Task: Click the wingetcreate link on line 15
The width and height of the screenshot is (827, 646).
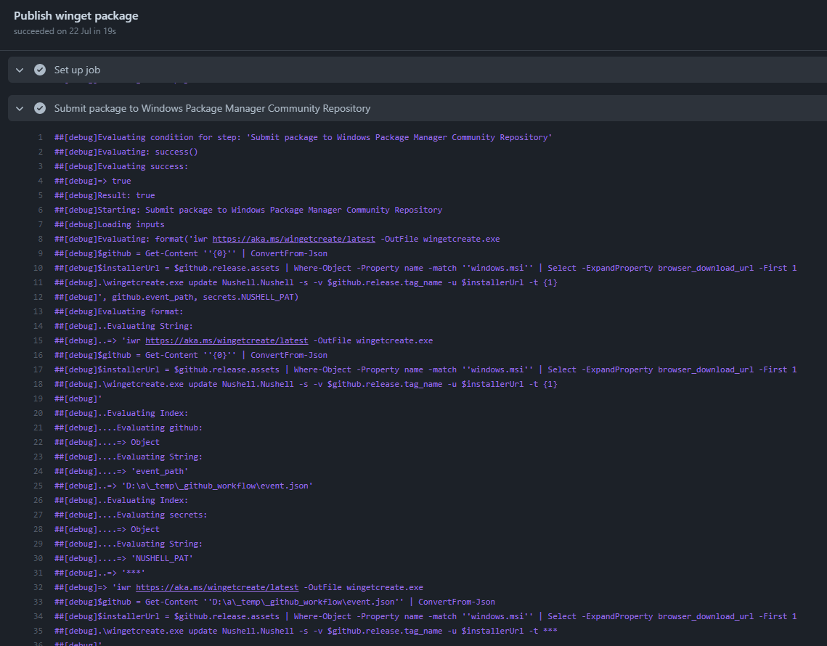Action: 227,340
